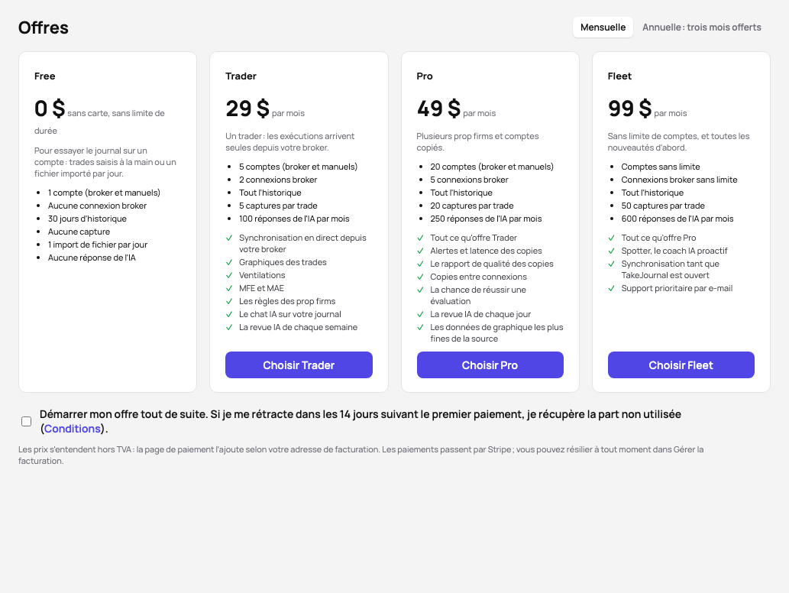Click 'Sans limite de comptes' Fleet description
Screen dimensions: 789x593
678,142
